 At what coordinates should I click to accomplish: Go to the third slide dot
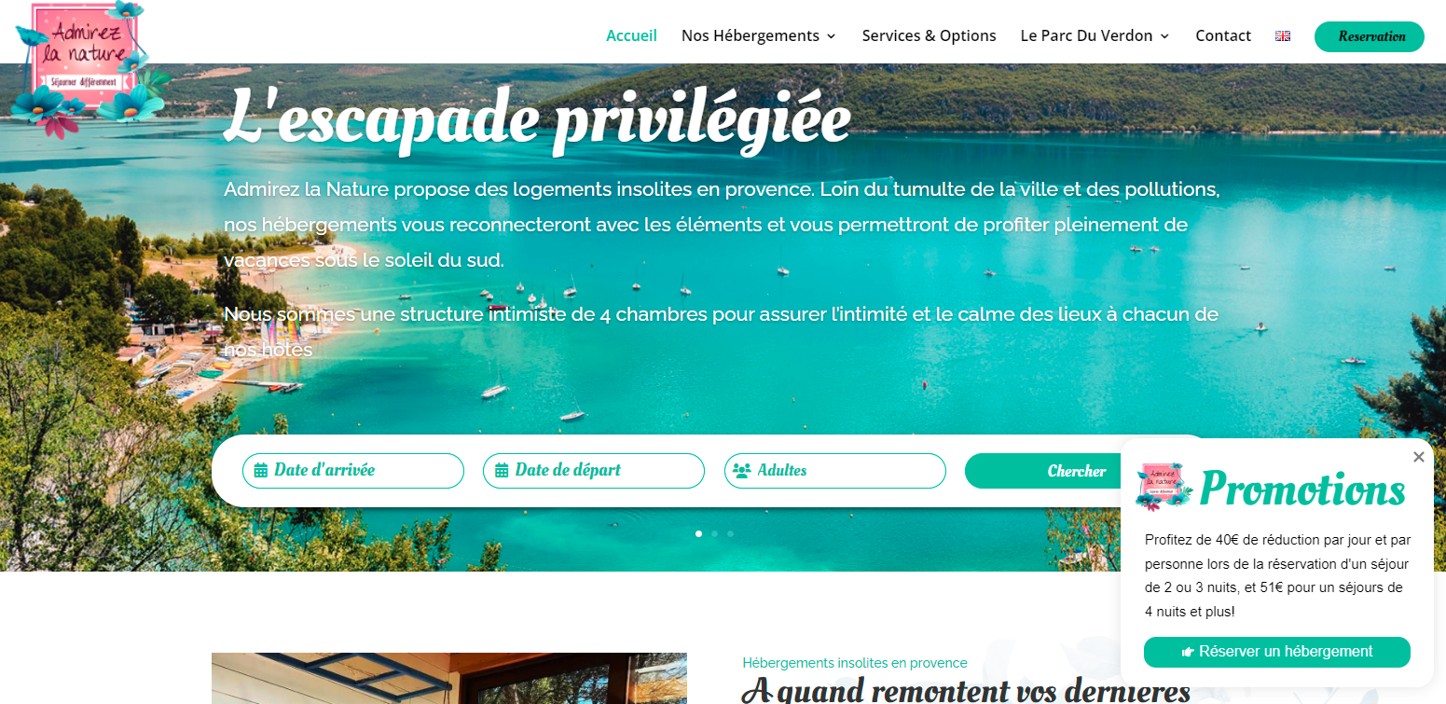coord(730,533)
